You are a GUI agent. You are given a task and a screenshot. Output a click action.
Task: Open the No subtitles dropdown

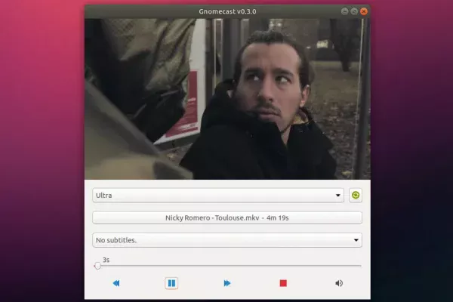coord(227,240)
